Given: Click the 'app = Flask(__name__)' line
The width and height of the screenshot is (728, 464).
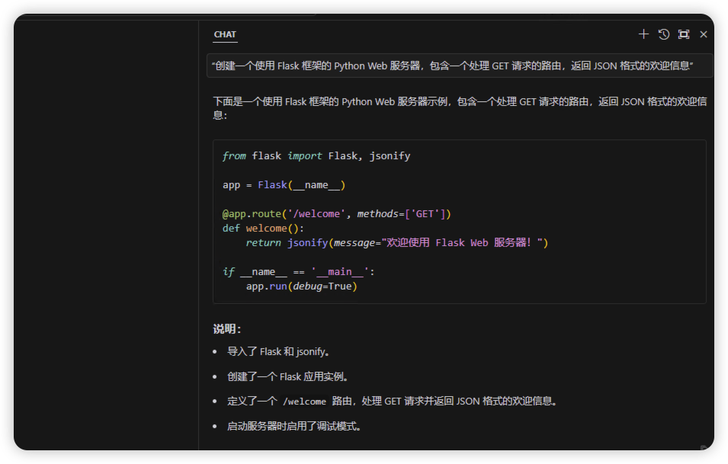Looking at the screenshot, I should [284, 185].
